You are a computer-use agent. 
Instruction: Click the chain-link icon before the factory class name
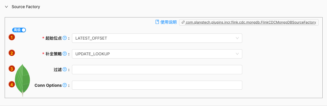183,22
